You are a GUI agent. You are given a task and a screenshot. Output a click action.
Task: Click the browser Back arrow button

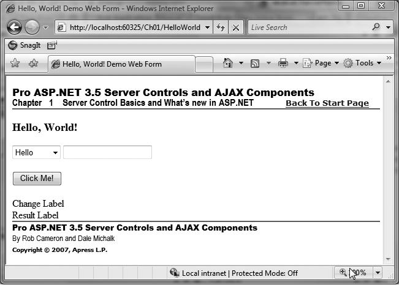point(14,27)
